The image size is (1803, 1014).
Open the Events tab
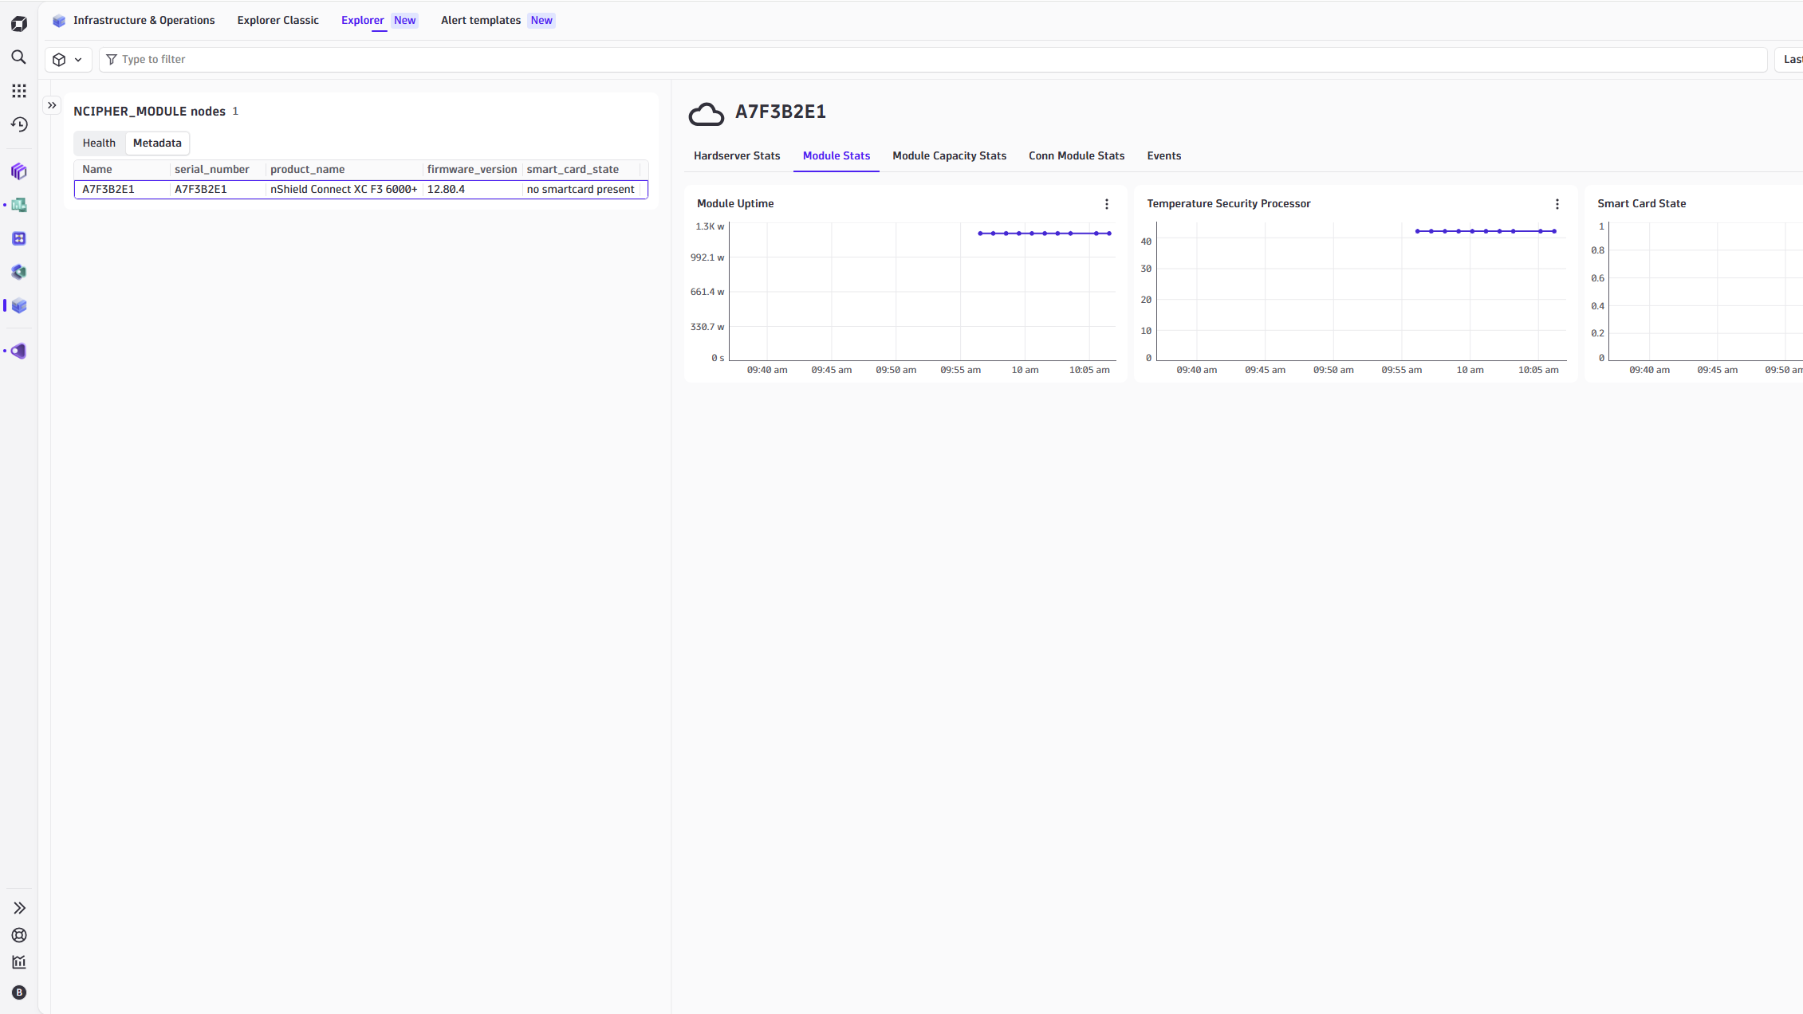[1164, 156]
